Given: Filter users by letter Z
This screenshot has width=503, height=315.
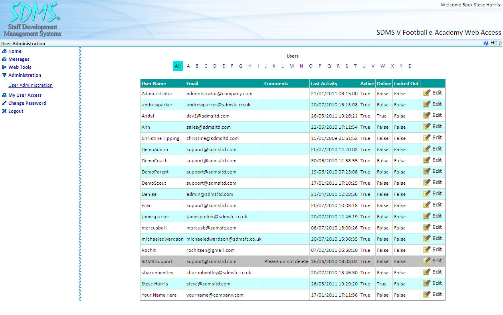Looking at the screenshot, I should tap(409, 66).
